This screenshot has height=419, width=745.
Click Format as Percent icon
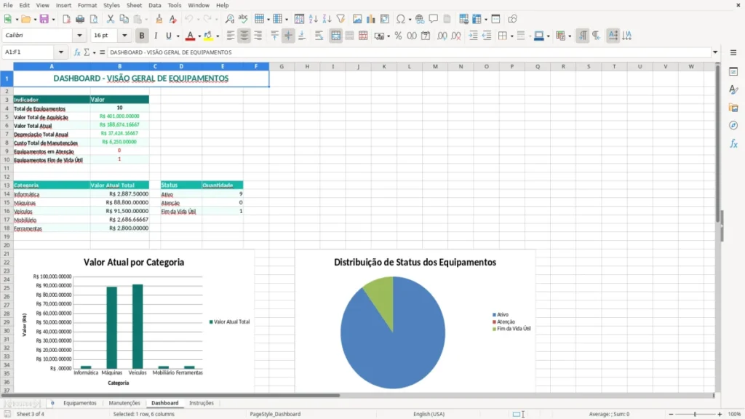coord(398,36)
